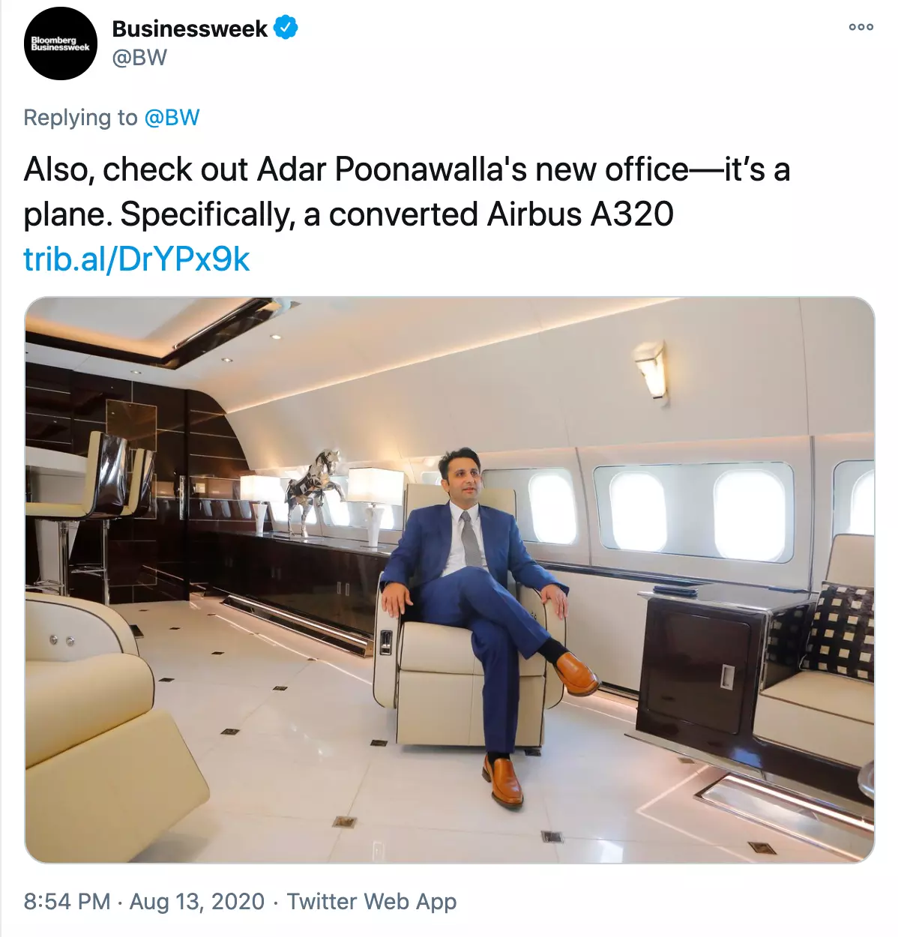
Task: Click the 'Replying to' label text
Action: (80, 118)
